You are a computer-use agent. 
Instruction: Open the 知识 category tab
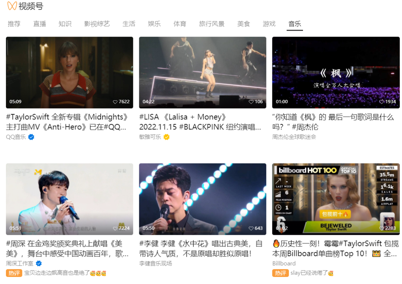[65, 24]
